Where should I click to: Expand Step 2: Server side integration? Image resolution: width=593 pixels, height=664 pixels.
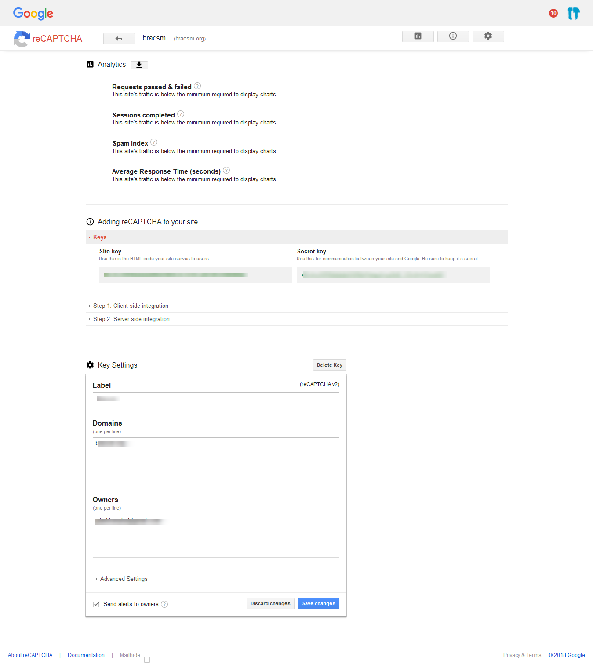click(x=131, y=319)
